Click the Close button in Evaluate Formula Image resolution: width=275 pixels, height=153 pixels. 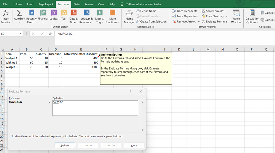(134, 145)
